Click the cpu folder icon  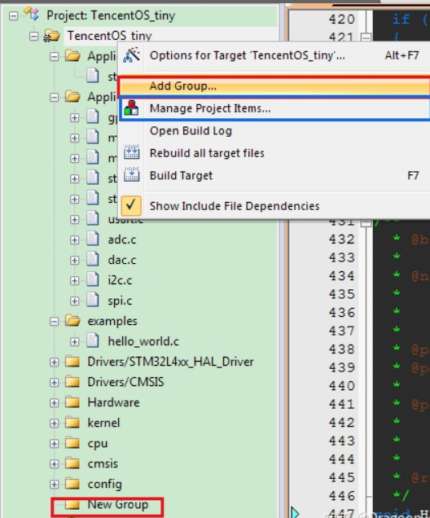pyautogui.click(x=72, y=443)
